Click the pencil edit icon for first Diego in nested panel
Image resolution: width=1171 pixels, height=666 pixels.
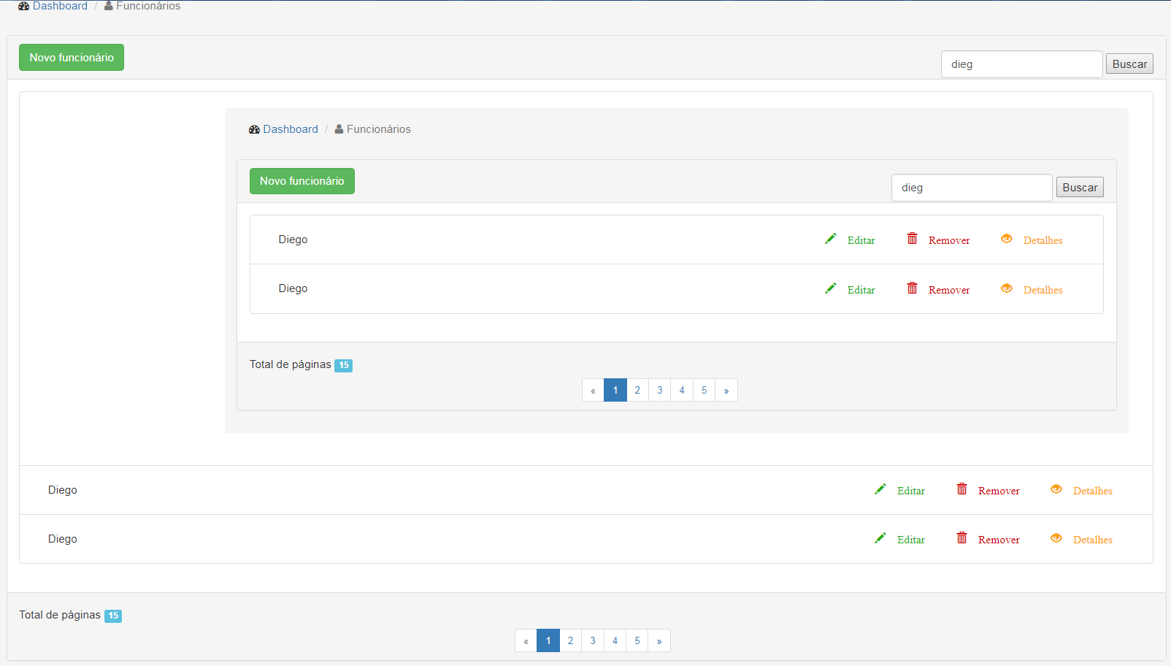pos(831,239)
